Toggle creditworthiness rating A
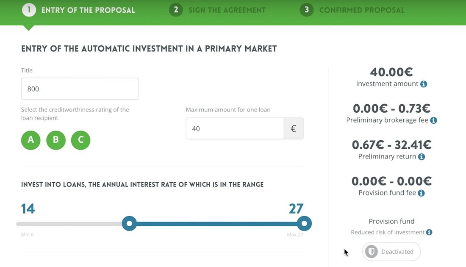 [x=31, y=140]
